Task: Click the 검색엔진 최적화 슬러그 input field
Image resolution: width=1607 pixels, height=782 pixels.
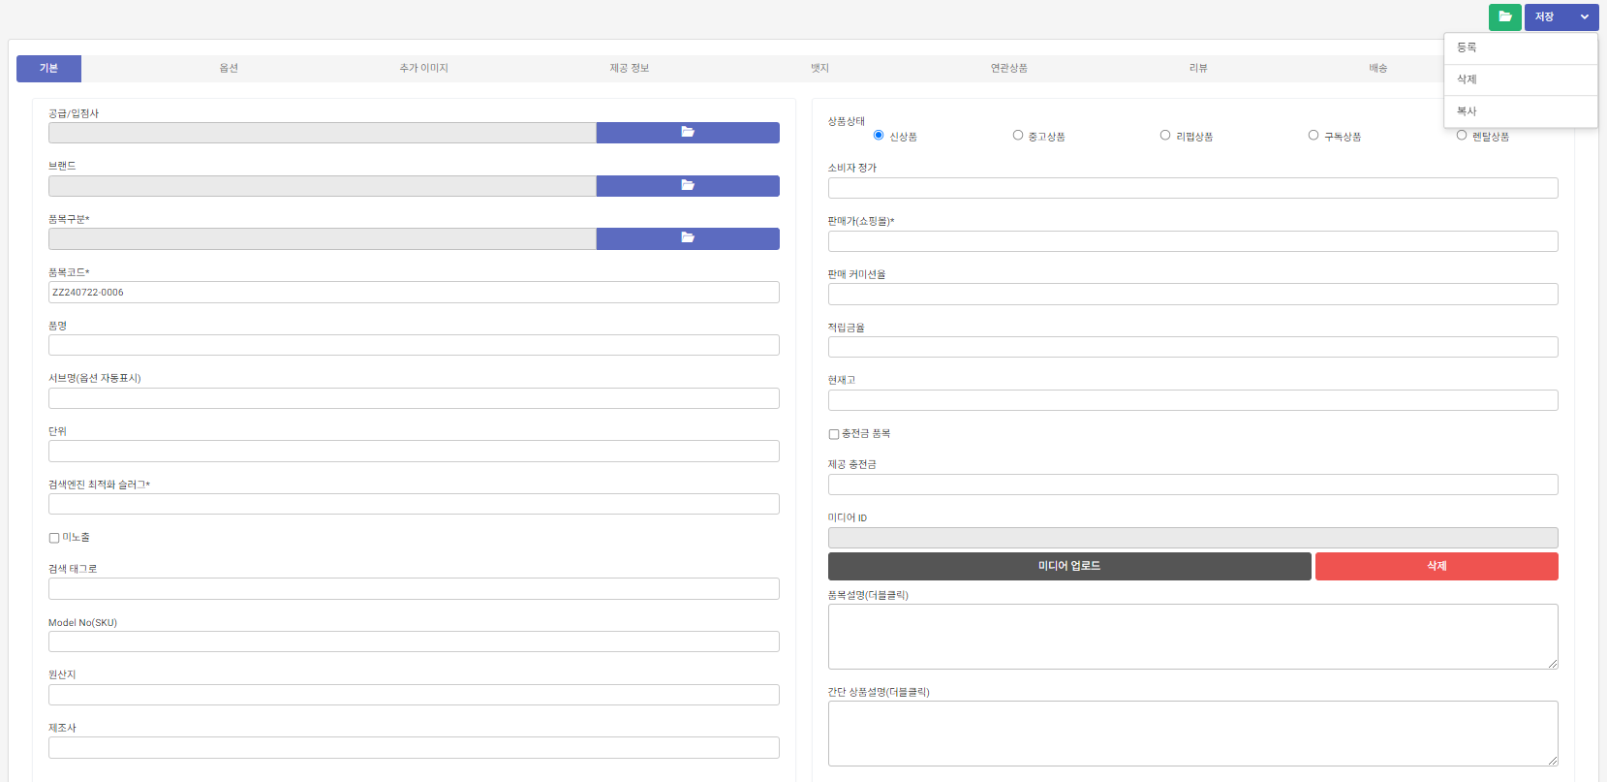Action: (414, 504)
